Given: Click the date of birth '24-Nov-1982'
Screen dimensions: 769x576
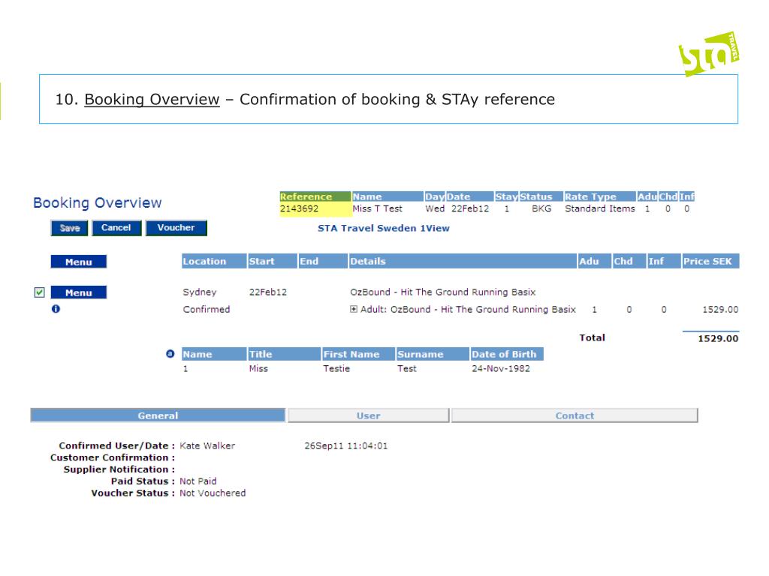Looking at the screenshot, I should pyautogui.click(x=501, y=368).
